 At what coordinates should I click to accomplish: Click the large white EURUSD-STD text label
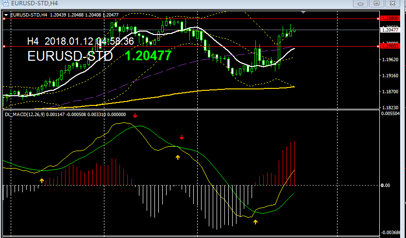70,56
